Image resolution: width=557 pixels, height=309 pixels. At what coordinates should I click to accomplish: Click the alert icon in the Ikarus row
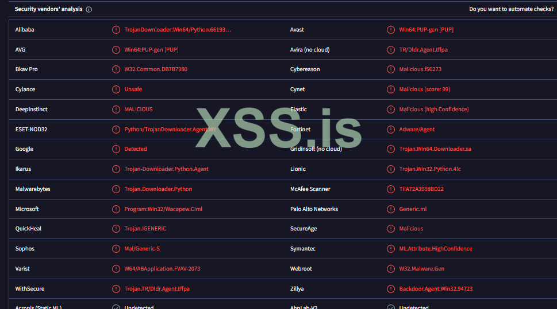click(116, 169)
